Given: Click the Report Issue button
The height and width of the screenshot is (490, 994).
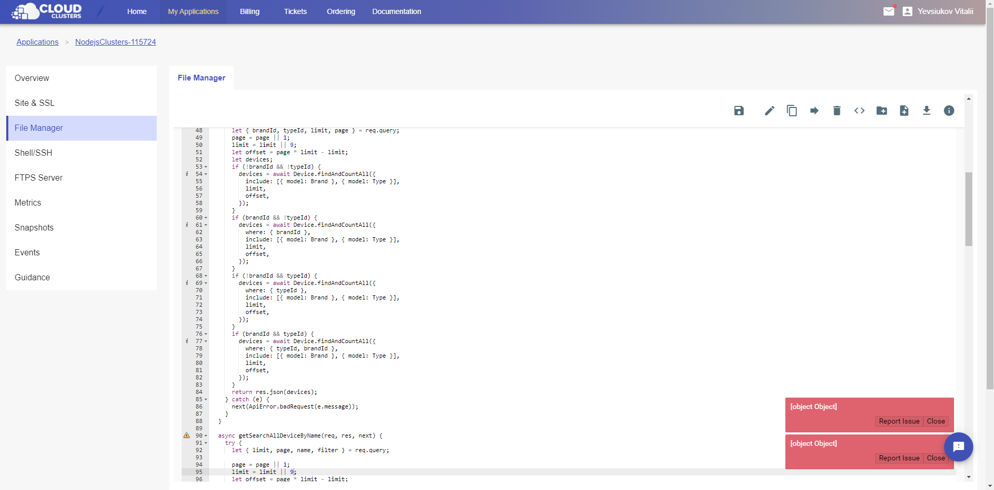Looking at the screenshot, I should pos(898,421).
